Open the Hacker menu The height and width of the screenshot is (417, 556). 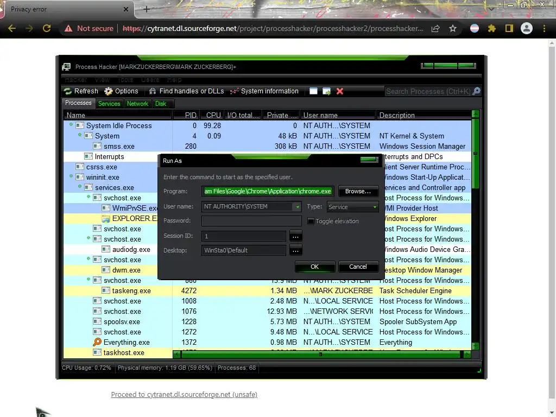[x=76, y=79]
